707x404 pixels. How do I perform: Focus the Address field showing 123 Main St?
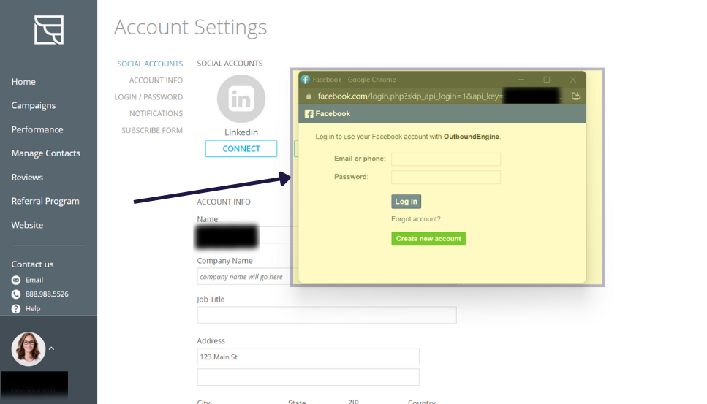point(308,357)
